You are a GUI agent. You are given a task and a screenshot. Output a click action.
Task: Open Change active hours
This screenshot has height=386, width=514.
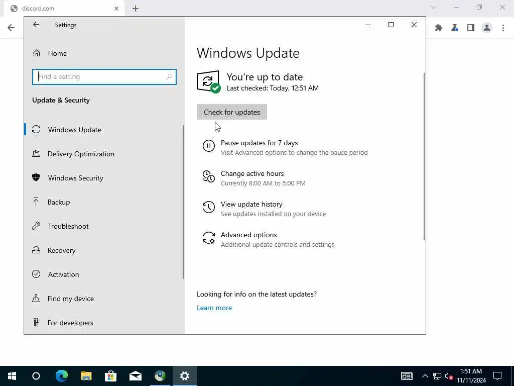coord(252,173)
